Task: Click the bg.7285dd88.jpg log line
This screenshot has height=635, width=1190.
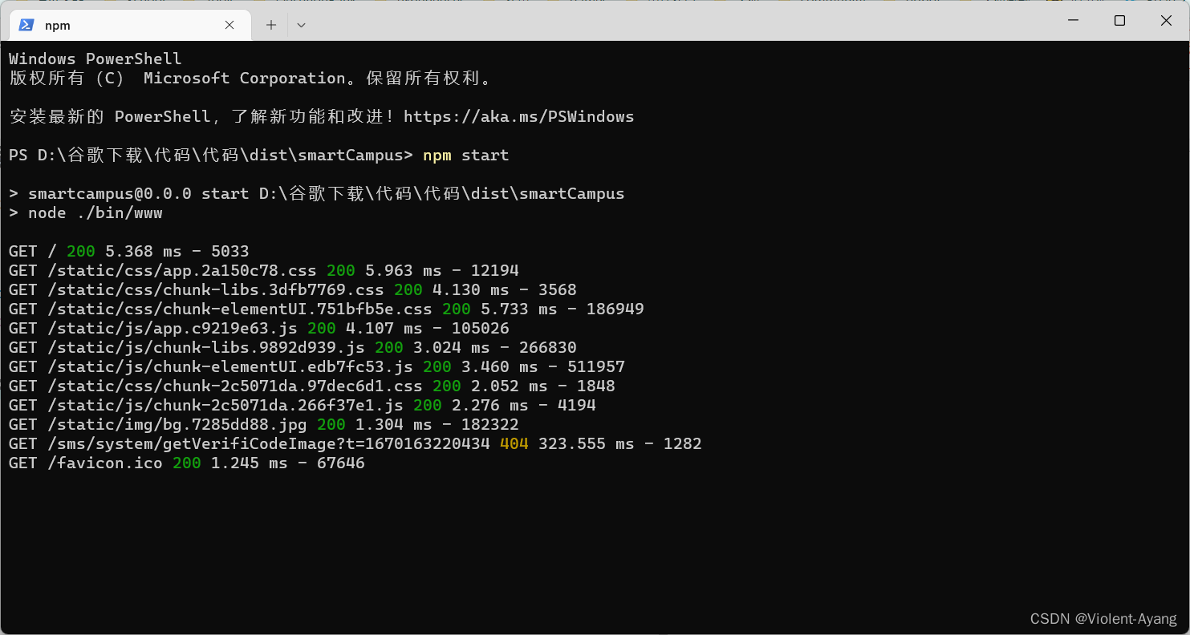Action: pyautogui.click(x=264, y=424)
